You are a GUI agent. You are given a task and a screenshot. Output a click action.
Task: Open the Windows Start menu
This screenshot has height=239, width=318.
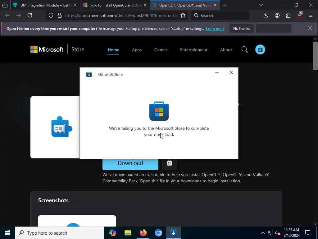[7, 233]
